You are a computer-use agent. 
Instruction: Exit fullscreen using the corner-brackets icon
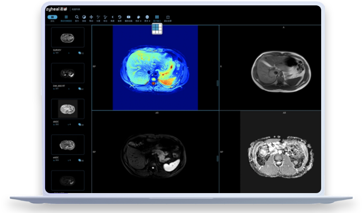click(x=168, y=17)
